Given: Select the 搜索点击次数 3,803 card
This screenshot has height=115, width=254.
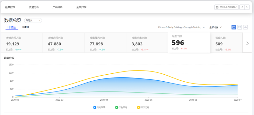Looking at the screenshot, I should (x=147, y=43).
